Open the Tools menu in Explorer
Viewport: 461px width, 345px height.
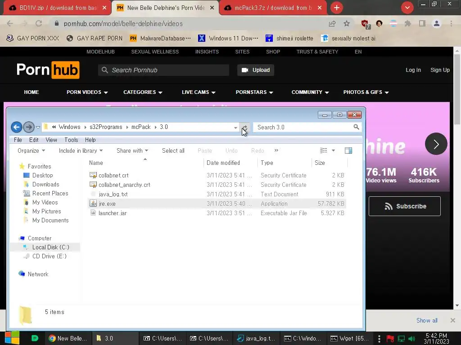(71, 140)
